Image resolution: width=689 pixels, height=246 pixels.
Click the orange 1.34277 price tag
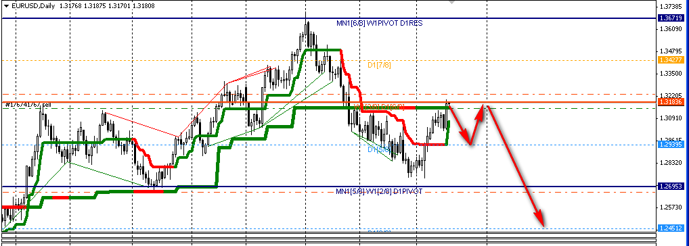click(x=669, y=60)
